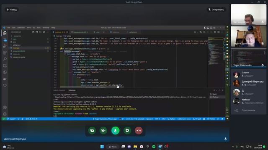Collapse all folders in Explorer
The height and width of the screenshot is (150, 268).
(44, 32)
